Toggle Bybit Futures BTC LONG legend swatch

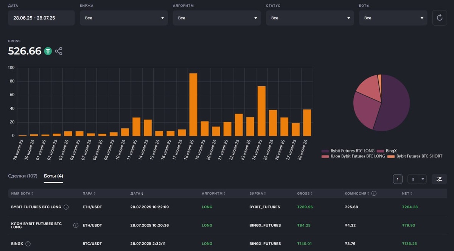325,151
